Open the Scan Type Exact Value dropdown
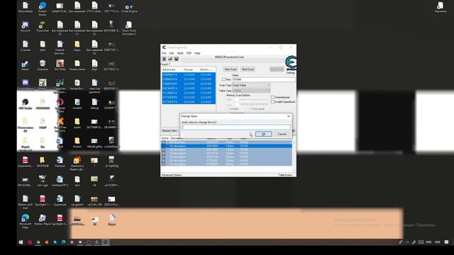This screenshot has width=454, height=255. (x=251, y=85)
